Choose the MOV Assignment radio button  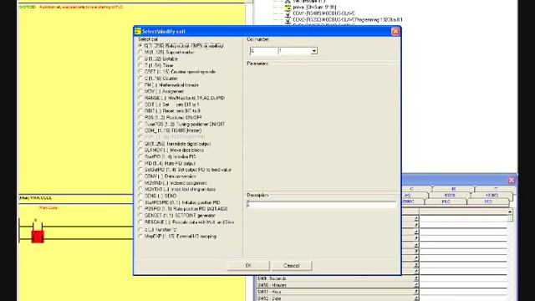[x=140, y=91]
